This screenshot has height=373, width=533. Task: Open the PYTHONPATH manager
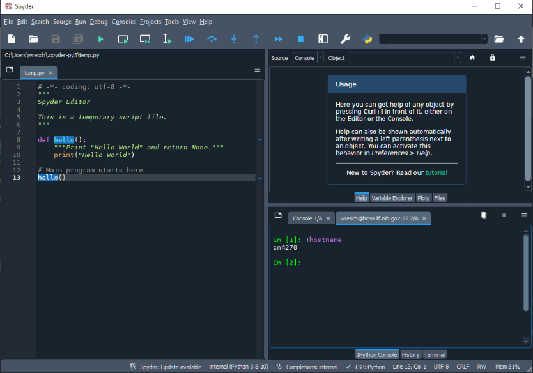[x=367, y=39]
